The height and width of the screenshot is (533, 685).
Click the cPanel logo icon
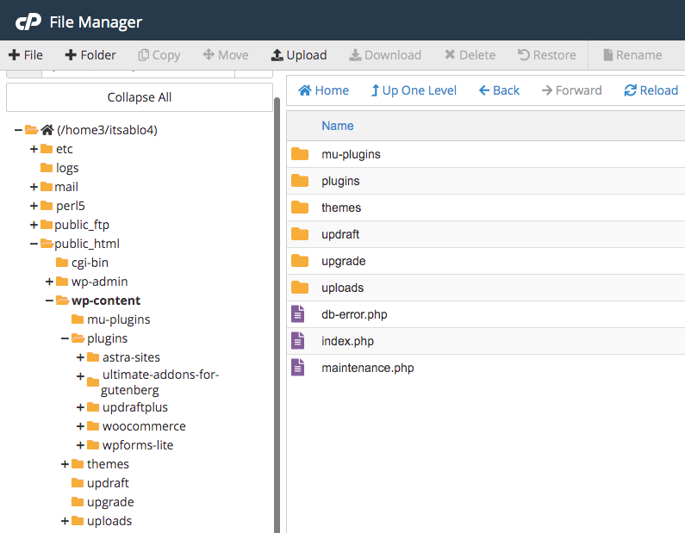pos(28,22)
